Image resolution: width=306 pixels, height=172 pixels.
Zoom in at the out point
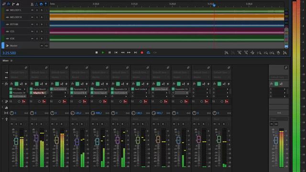pyautogui.click(x=266, y=53)
